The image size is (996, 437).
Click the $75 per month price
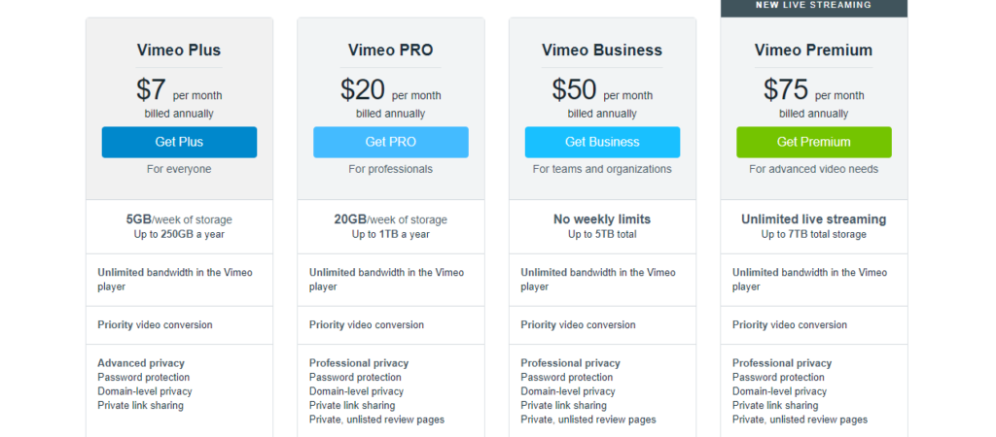(x=814, y=90)
